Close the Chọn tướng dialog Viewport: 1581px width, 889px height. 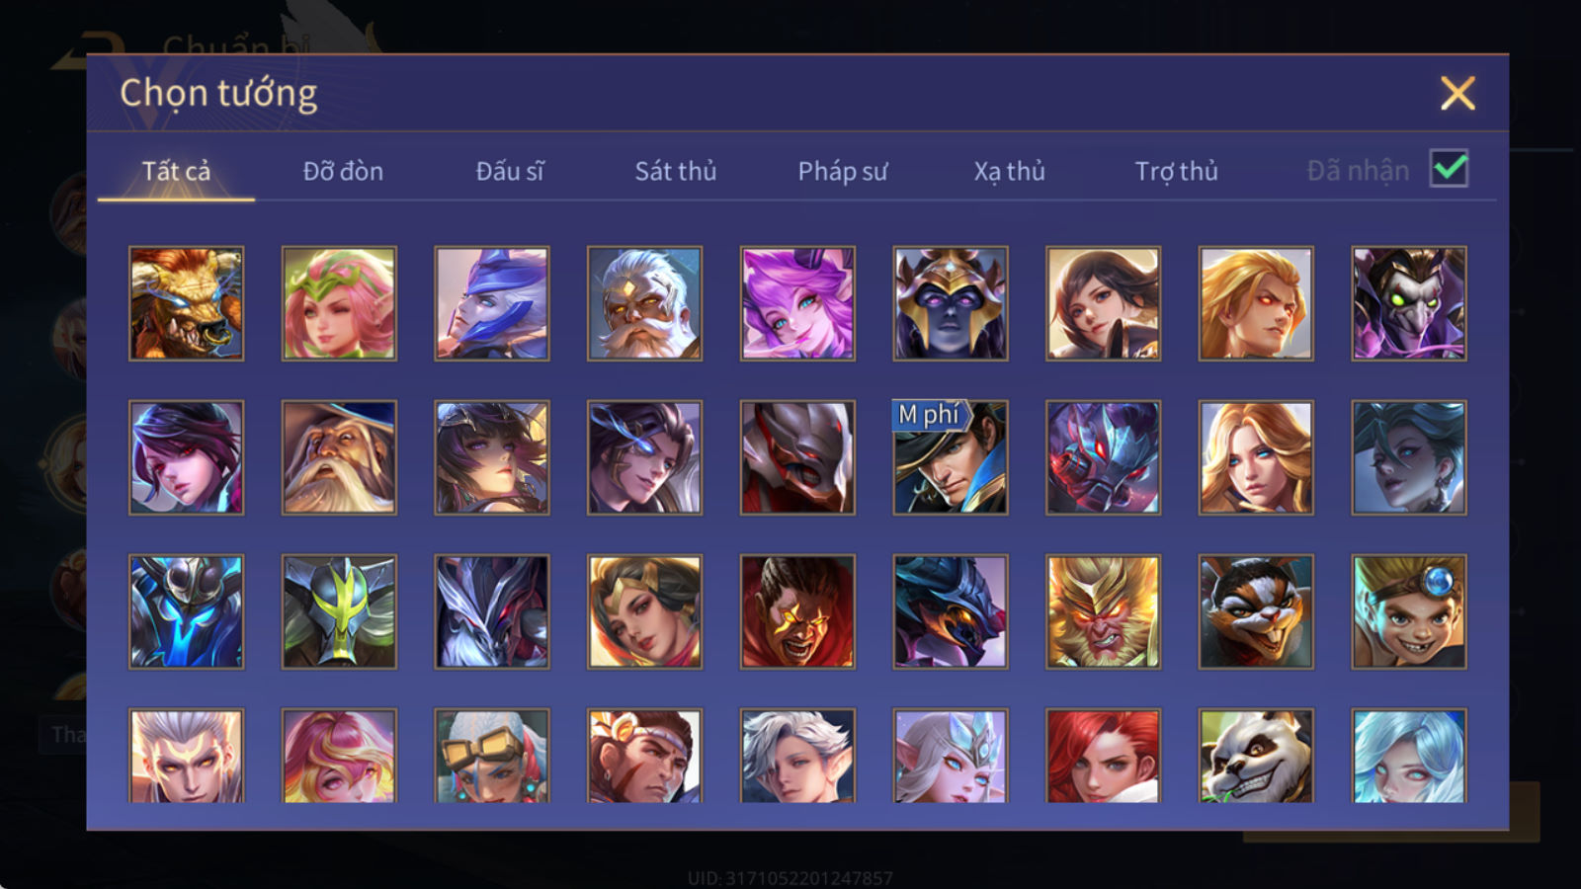point(1457,94)
